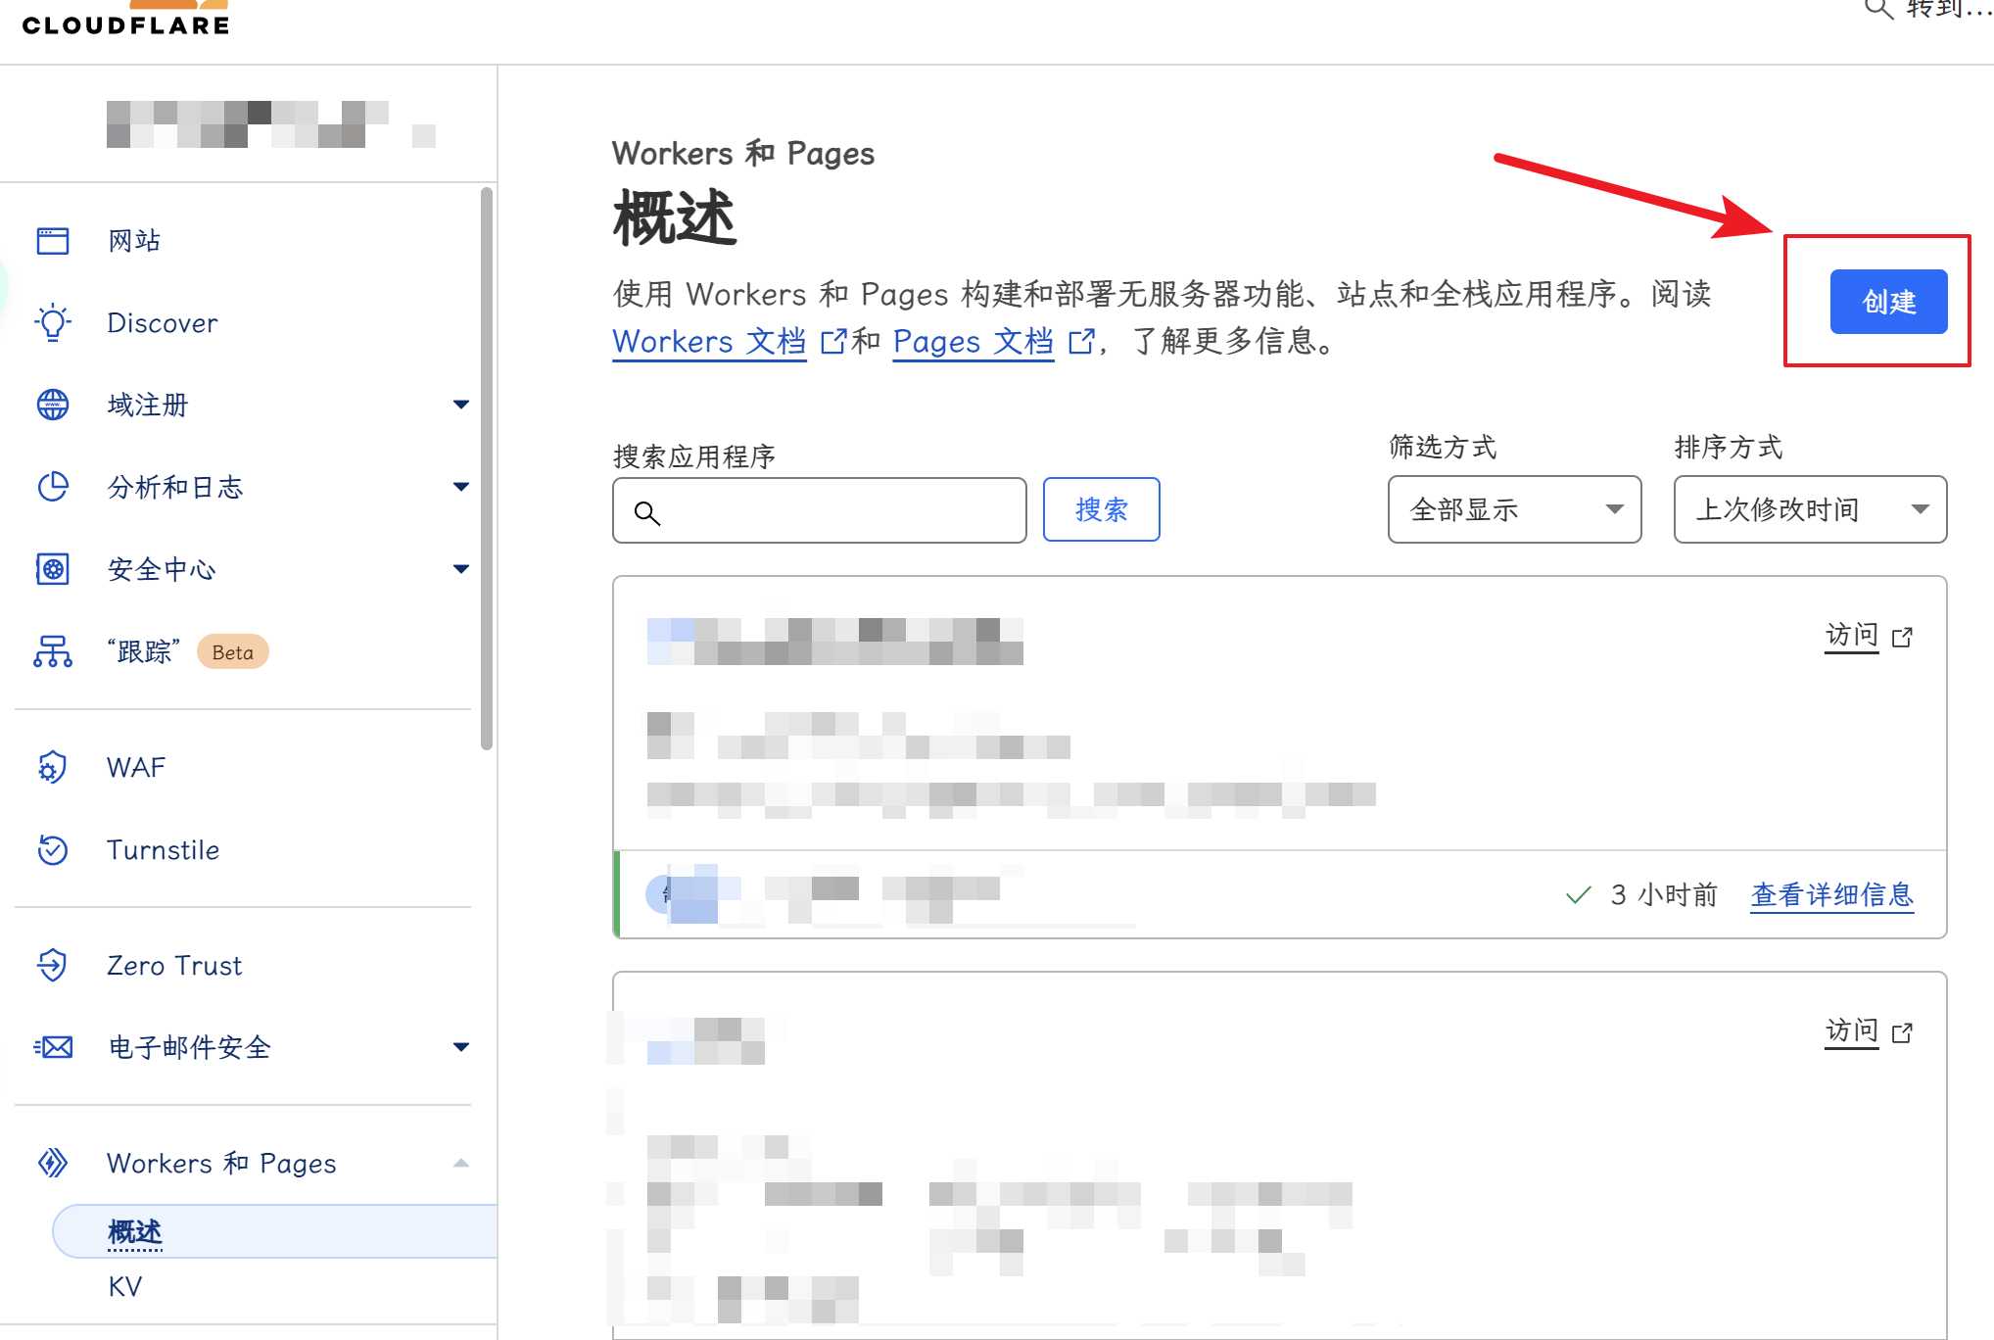Open the 网站 menu item

pyautogui.click(x=134, y=241)
